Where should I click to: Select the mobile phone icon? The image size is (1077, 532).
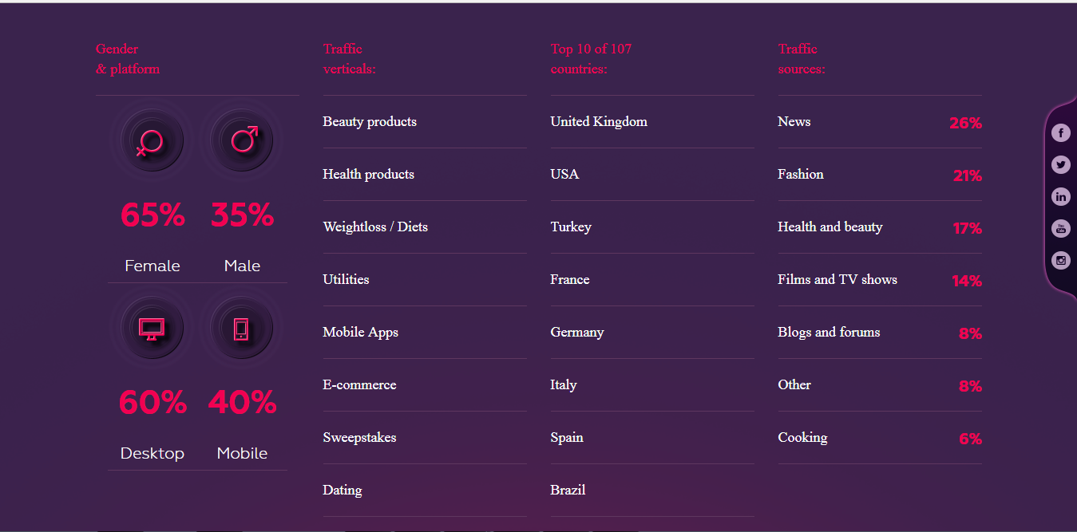[242, 328]
